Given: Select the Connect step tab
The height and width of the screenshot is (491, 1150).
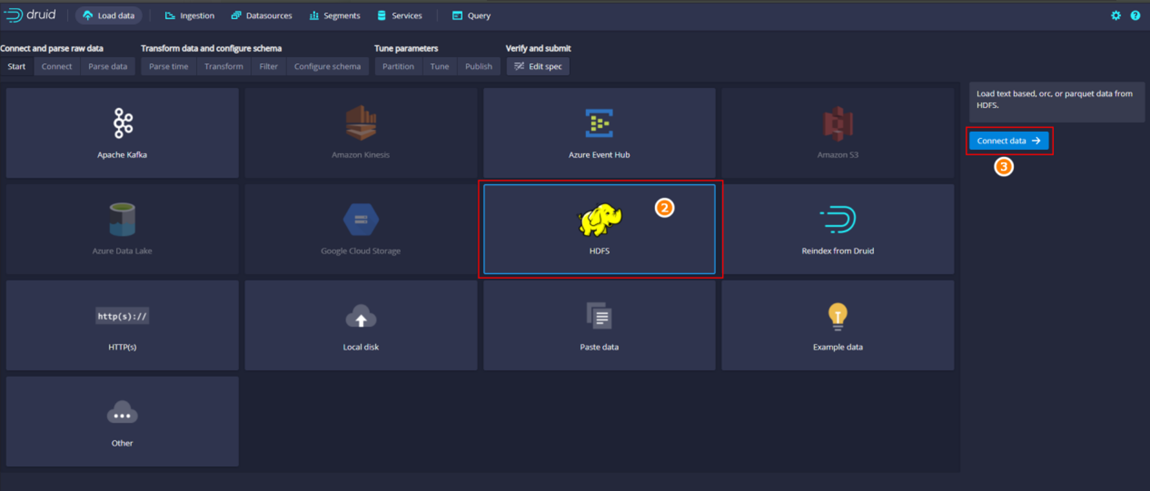Looking at the screenshot, I should [x=57, y=66].
